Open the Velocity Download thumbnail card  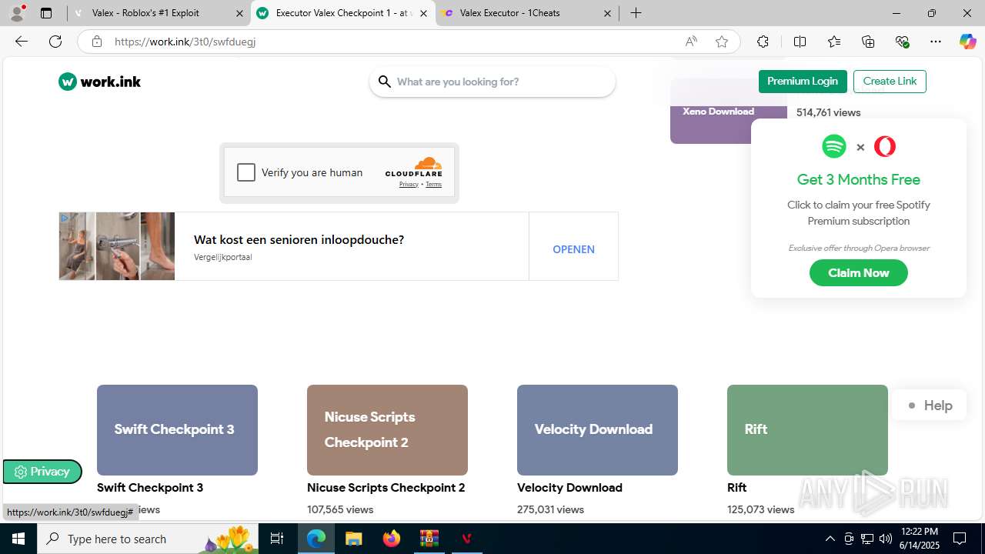pos(597,430)
